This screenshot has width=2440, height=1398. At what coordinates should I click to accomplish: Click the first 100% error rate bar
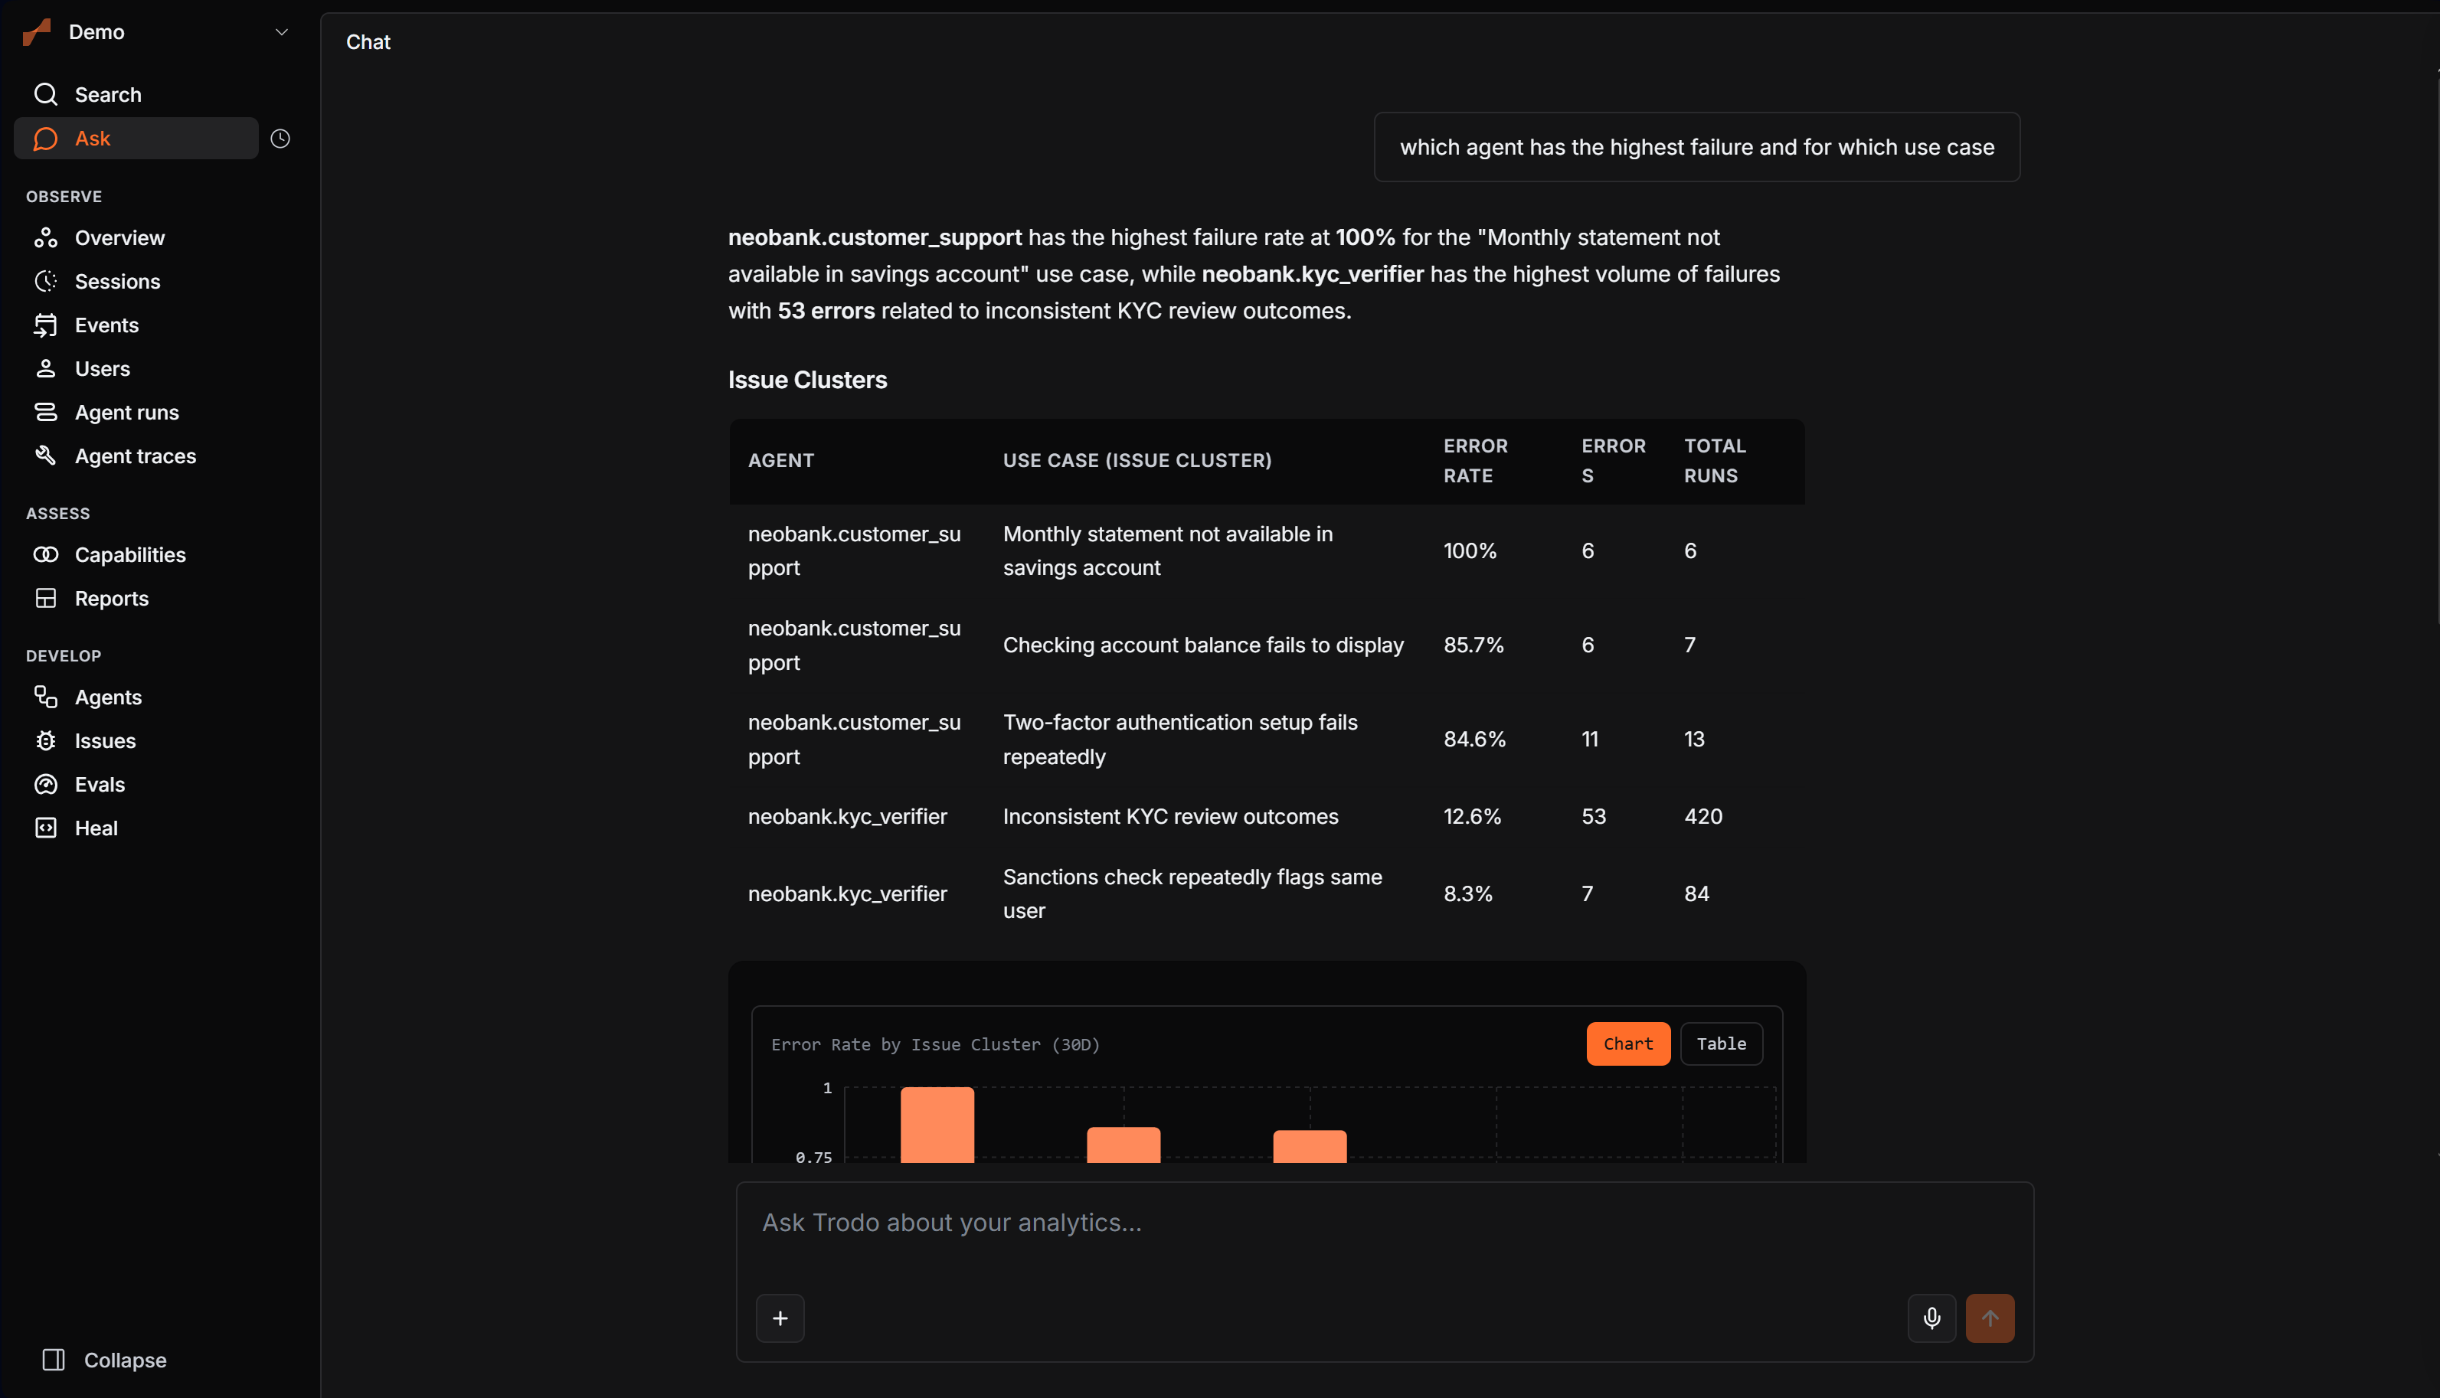(937, 1125)
